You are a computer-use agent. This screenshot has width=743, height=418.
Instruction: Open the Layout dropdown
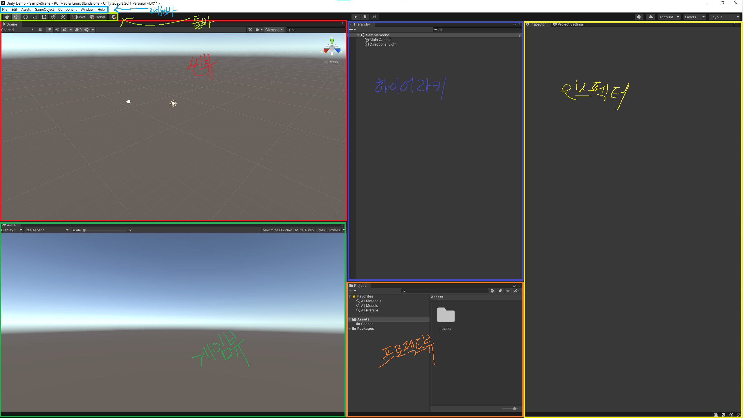[x=724, y=17]
